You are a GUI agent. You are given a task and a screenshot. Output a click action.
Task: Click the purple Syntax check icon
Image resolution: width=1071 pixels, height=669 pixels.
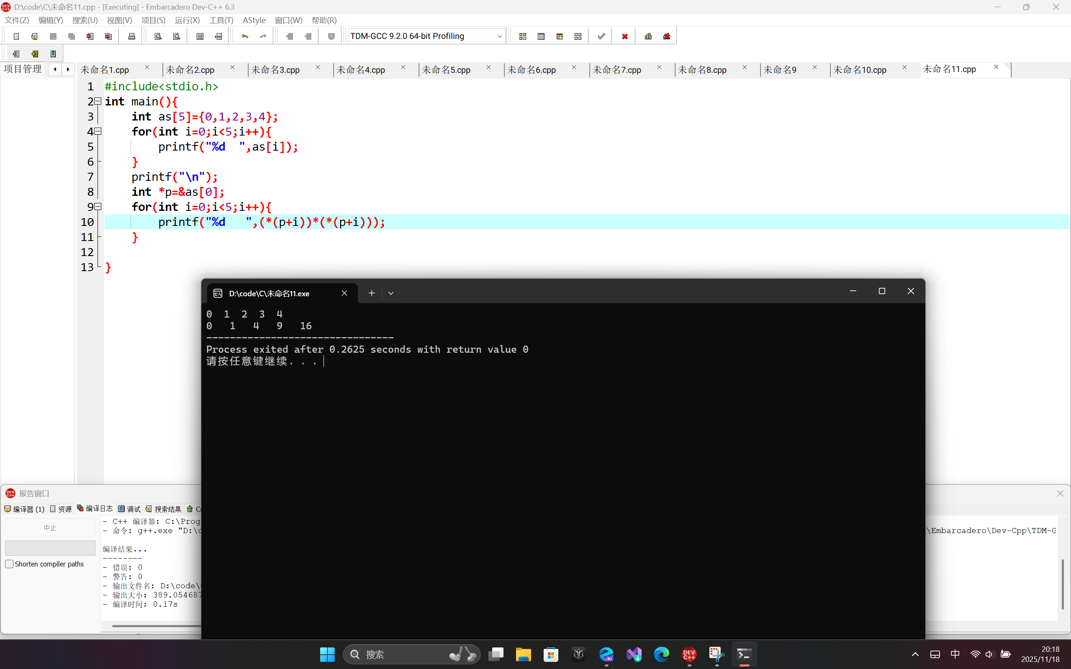601,36
